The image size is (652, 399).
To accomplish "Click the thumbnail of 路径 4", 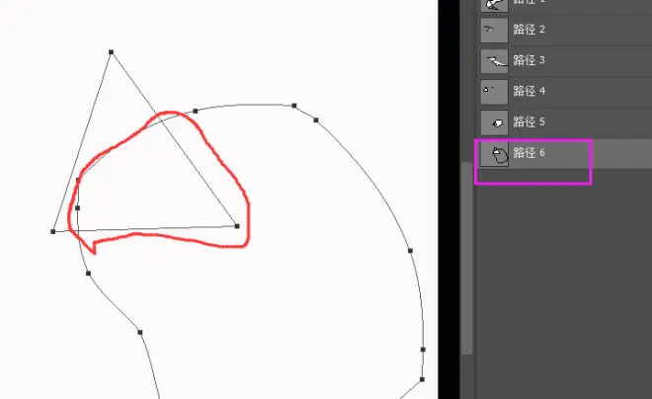I will tap(494, 92).
